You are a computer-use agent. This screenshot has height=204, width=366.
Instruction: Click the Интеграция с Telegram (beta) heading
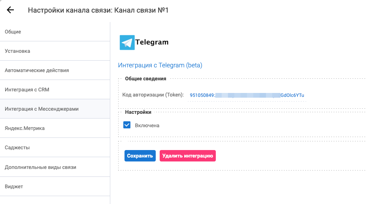(160, 65)
